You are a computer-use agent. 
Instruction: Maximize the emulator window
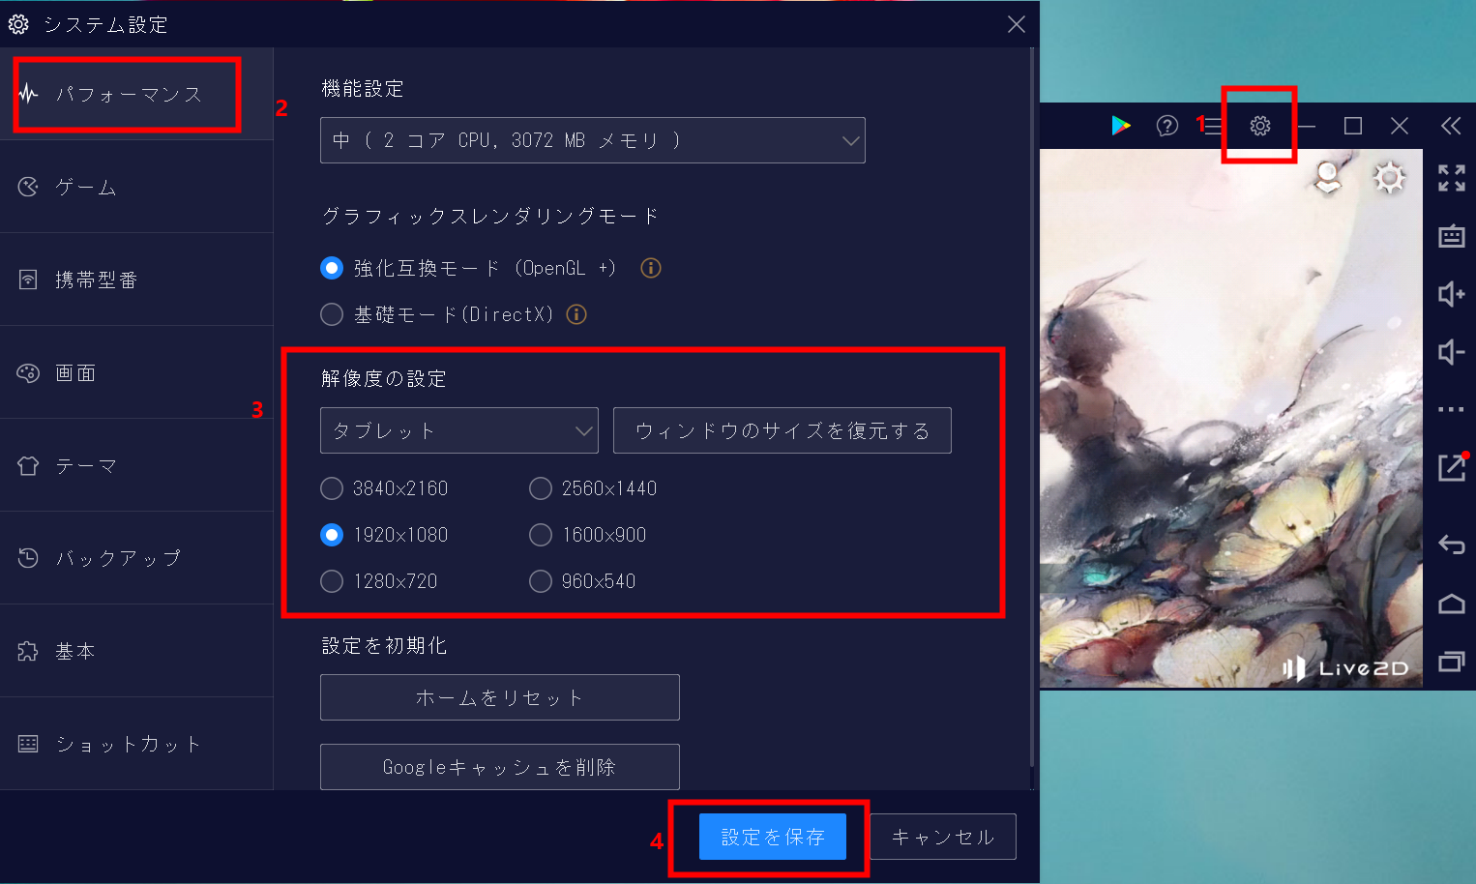coord(1353,126)
